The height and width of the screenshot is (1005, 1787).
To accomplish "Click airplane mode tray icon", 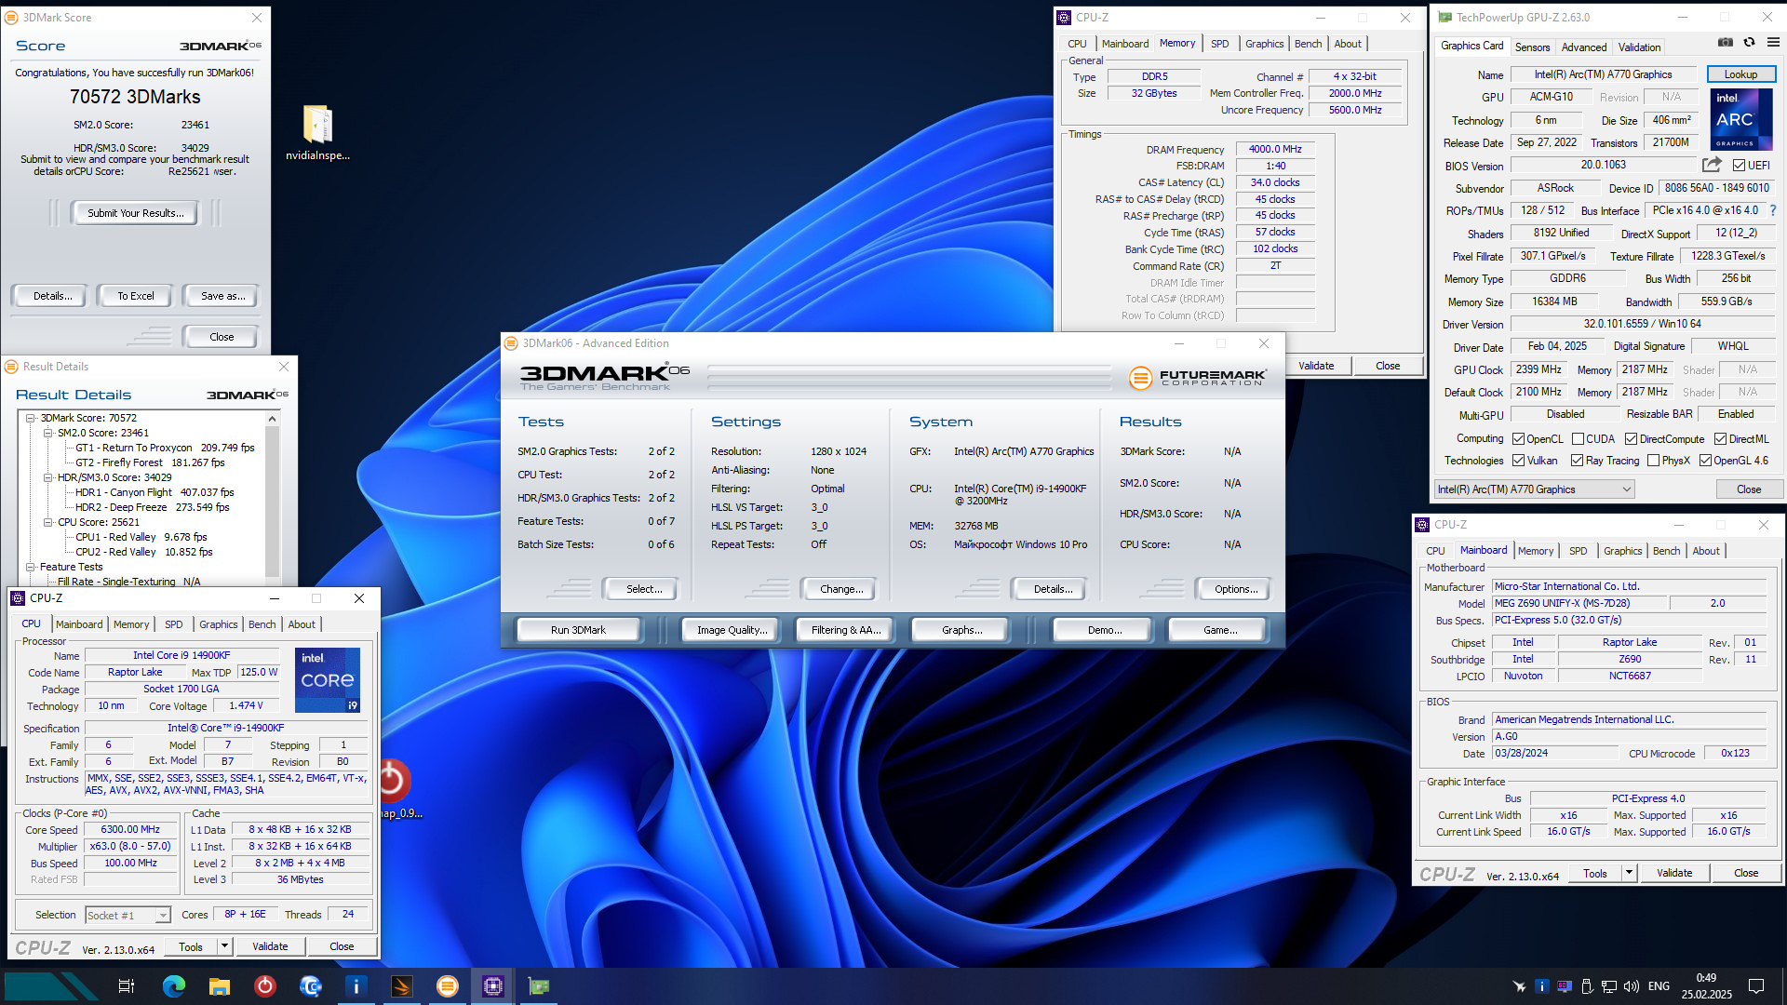I will coord(1520,986).
